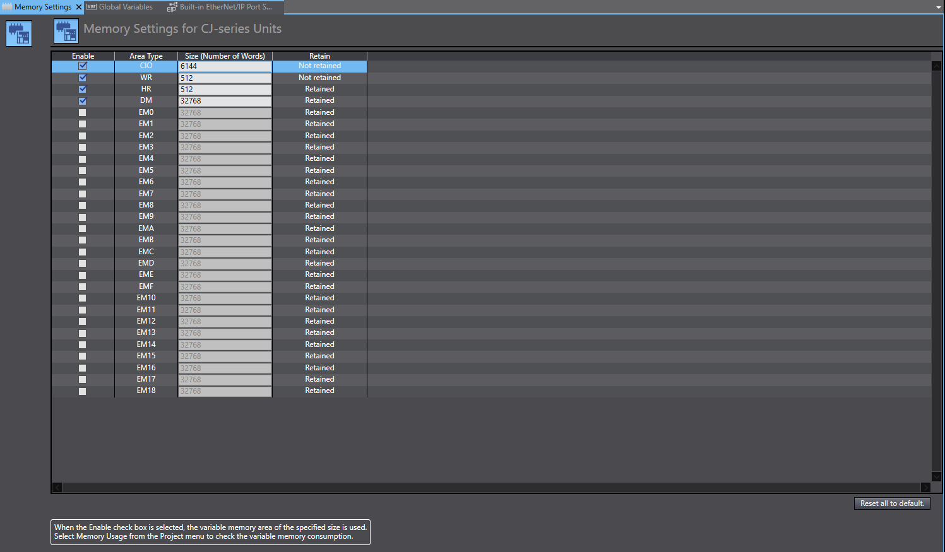
Task: Click the HR row's Retained cell
Action: pos(319,89)
